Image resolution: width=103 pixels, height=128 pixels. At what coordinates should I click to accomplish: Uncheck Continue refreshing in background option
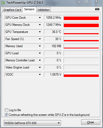6,115
